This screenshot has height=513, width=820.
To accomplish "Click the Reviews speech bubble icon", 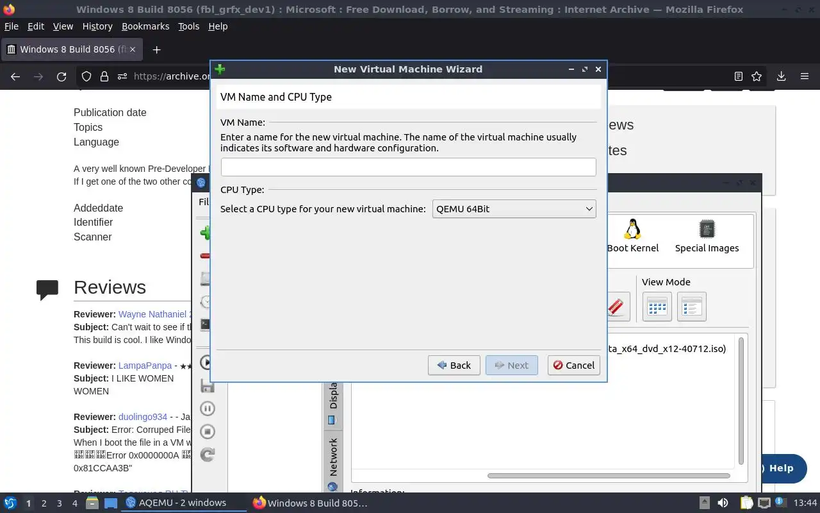I will tap(47, 289).
